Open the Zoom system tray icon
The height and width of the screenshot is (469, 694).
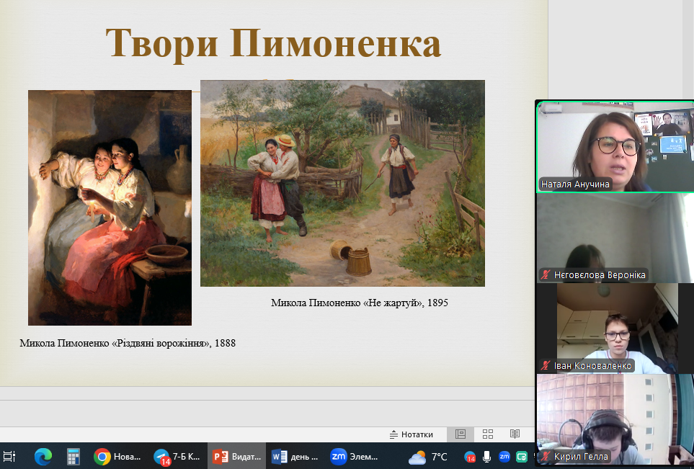coord(504,456)
